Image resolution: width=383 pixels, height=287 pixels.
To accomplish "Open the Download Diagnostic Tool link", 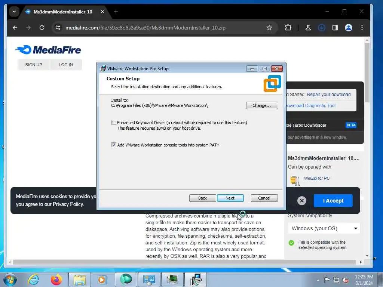I will (311, 106).
